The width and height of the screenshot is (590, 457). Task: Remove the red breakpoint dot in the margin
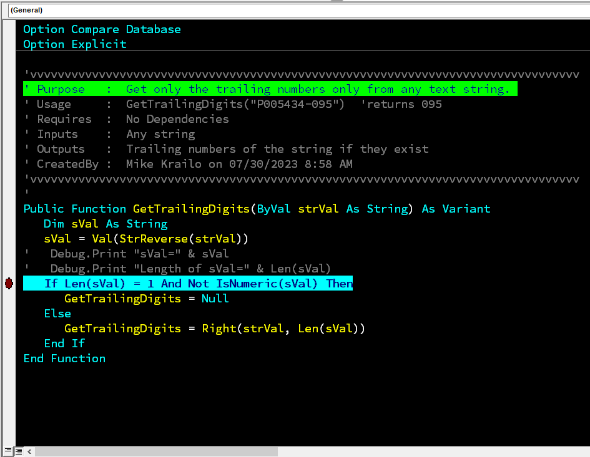coord(9,284)
